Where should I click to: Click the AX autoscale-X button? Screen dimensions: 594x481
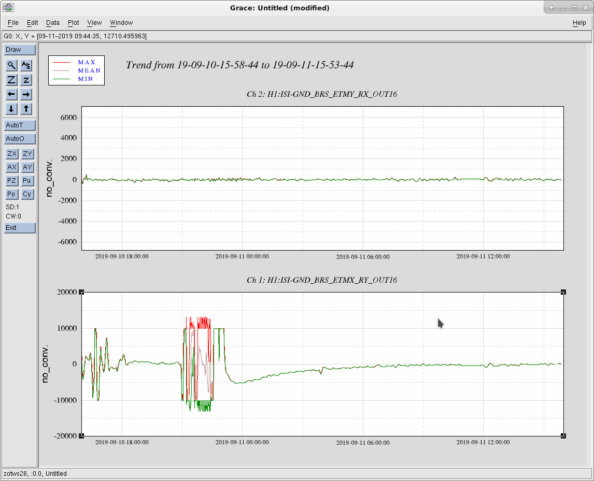click(x=12, y=167)
